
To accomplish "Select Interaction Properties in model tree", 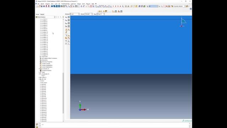I will (x=47, y=62).
